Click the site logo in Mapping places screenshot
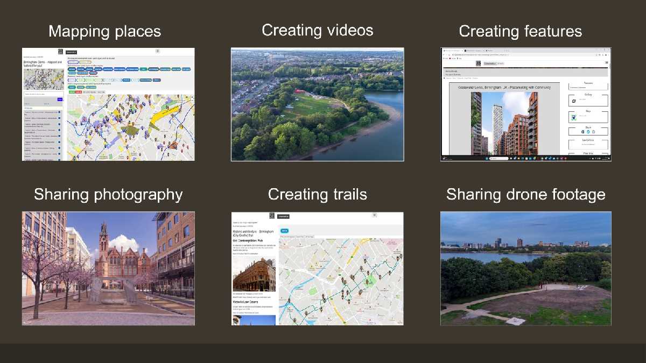The width and height of the screenshot is (646, 363). pyautogui.click(x=61, y=52)
